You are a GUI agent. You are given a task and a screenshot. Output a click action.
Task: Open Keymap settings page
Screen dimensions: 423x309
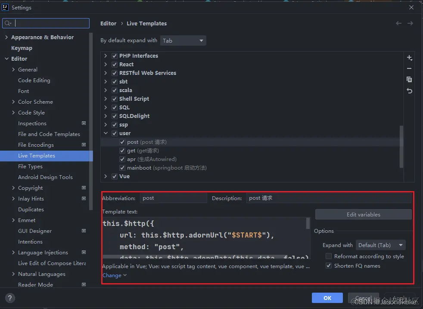tap(22, 48)
